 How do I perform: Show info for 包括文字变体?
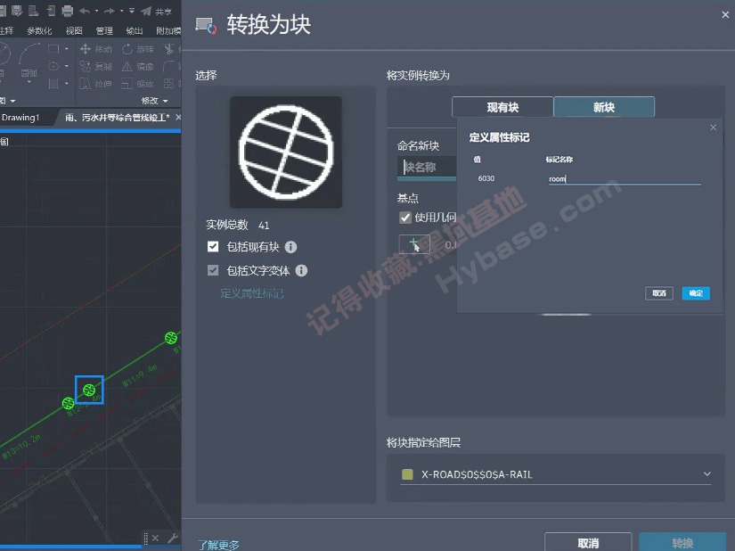[301, 270]
